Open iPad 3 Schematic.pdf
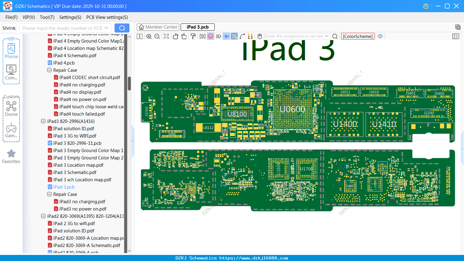The image size is (464, 261). [75, 172]
